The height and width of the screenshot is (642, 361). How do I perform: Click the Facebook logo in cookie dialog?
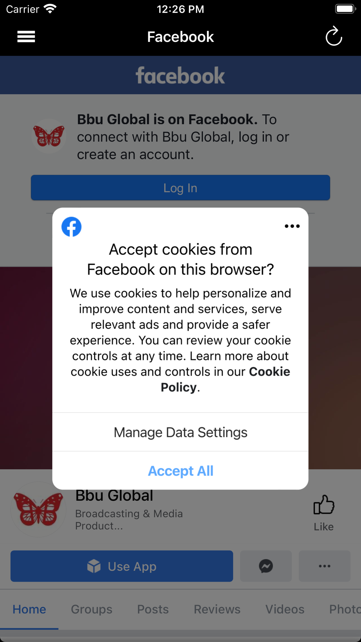(71, 227)
